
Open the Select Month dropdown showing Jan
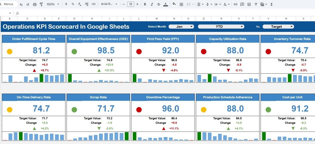(x=181, y=27)
